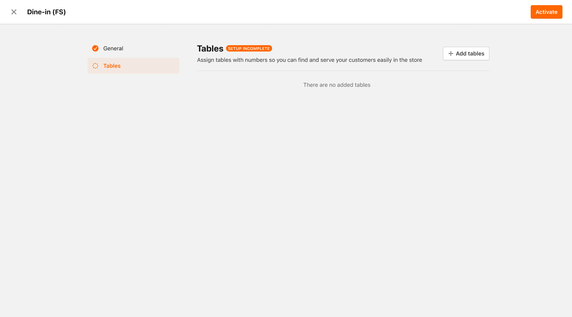Click the SETUP INCOMPLETE badge
Image resolution: width=572 pixels, height=317 pixels.
click(x=249, y=48)
